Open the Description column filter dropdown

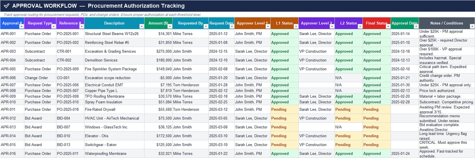tap(142, 27)
